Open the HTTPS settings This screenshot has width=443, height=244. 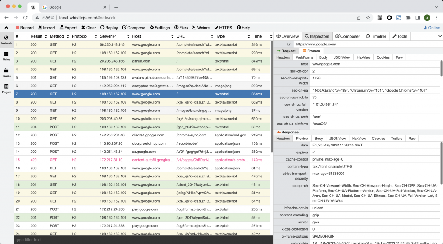[x=223, y=28]
